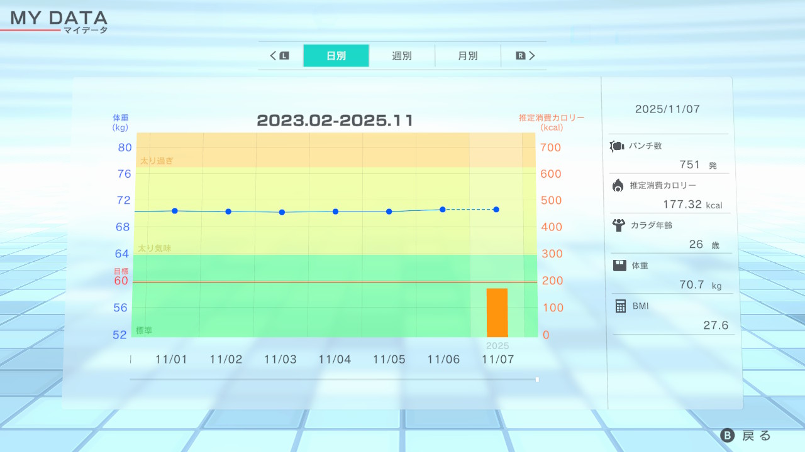The width and height of the screenshot is (805, 452).
Task: Click the weight scale icon
Action: [619, 266]
